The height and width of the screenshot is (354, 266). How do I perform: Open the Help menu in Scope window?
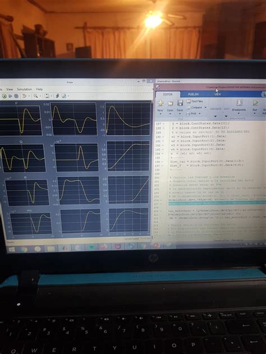(39, 89)
